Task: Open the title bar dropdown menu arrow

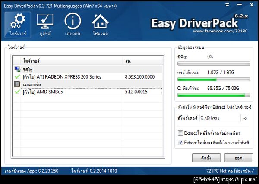Action: (227, 5)
